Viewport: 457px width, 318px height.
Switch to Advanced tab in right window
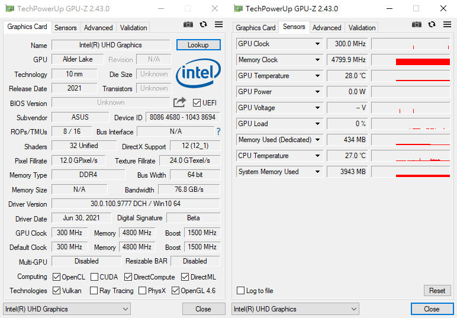pyautogui.click(x=327, y=28)
